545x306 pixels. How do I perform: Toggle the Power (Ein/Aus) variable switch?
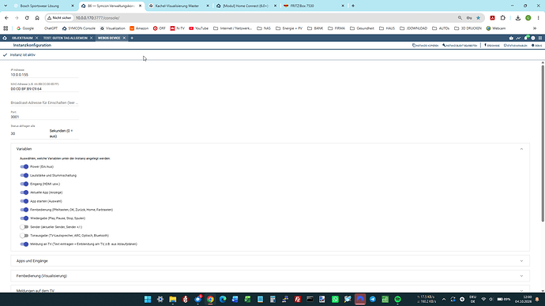(x=24, y=166)
